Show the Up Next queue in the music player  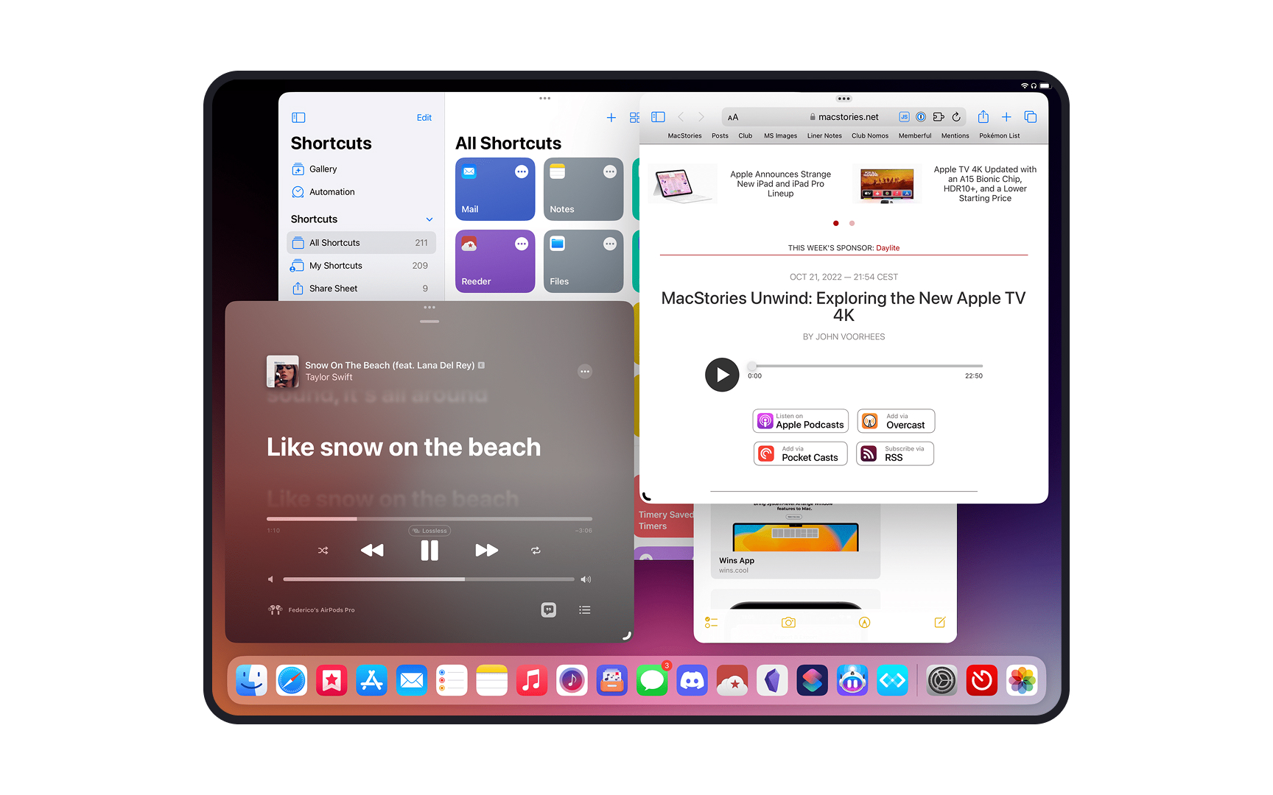click(585, 609)
